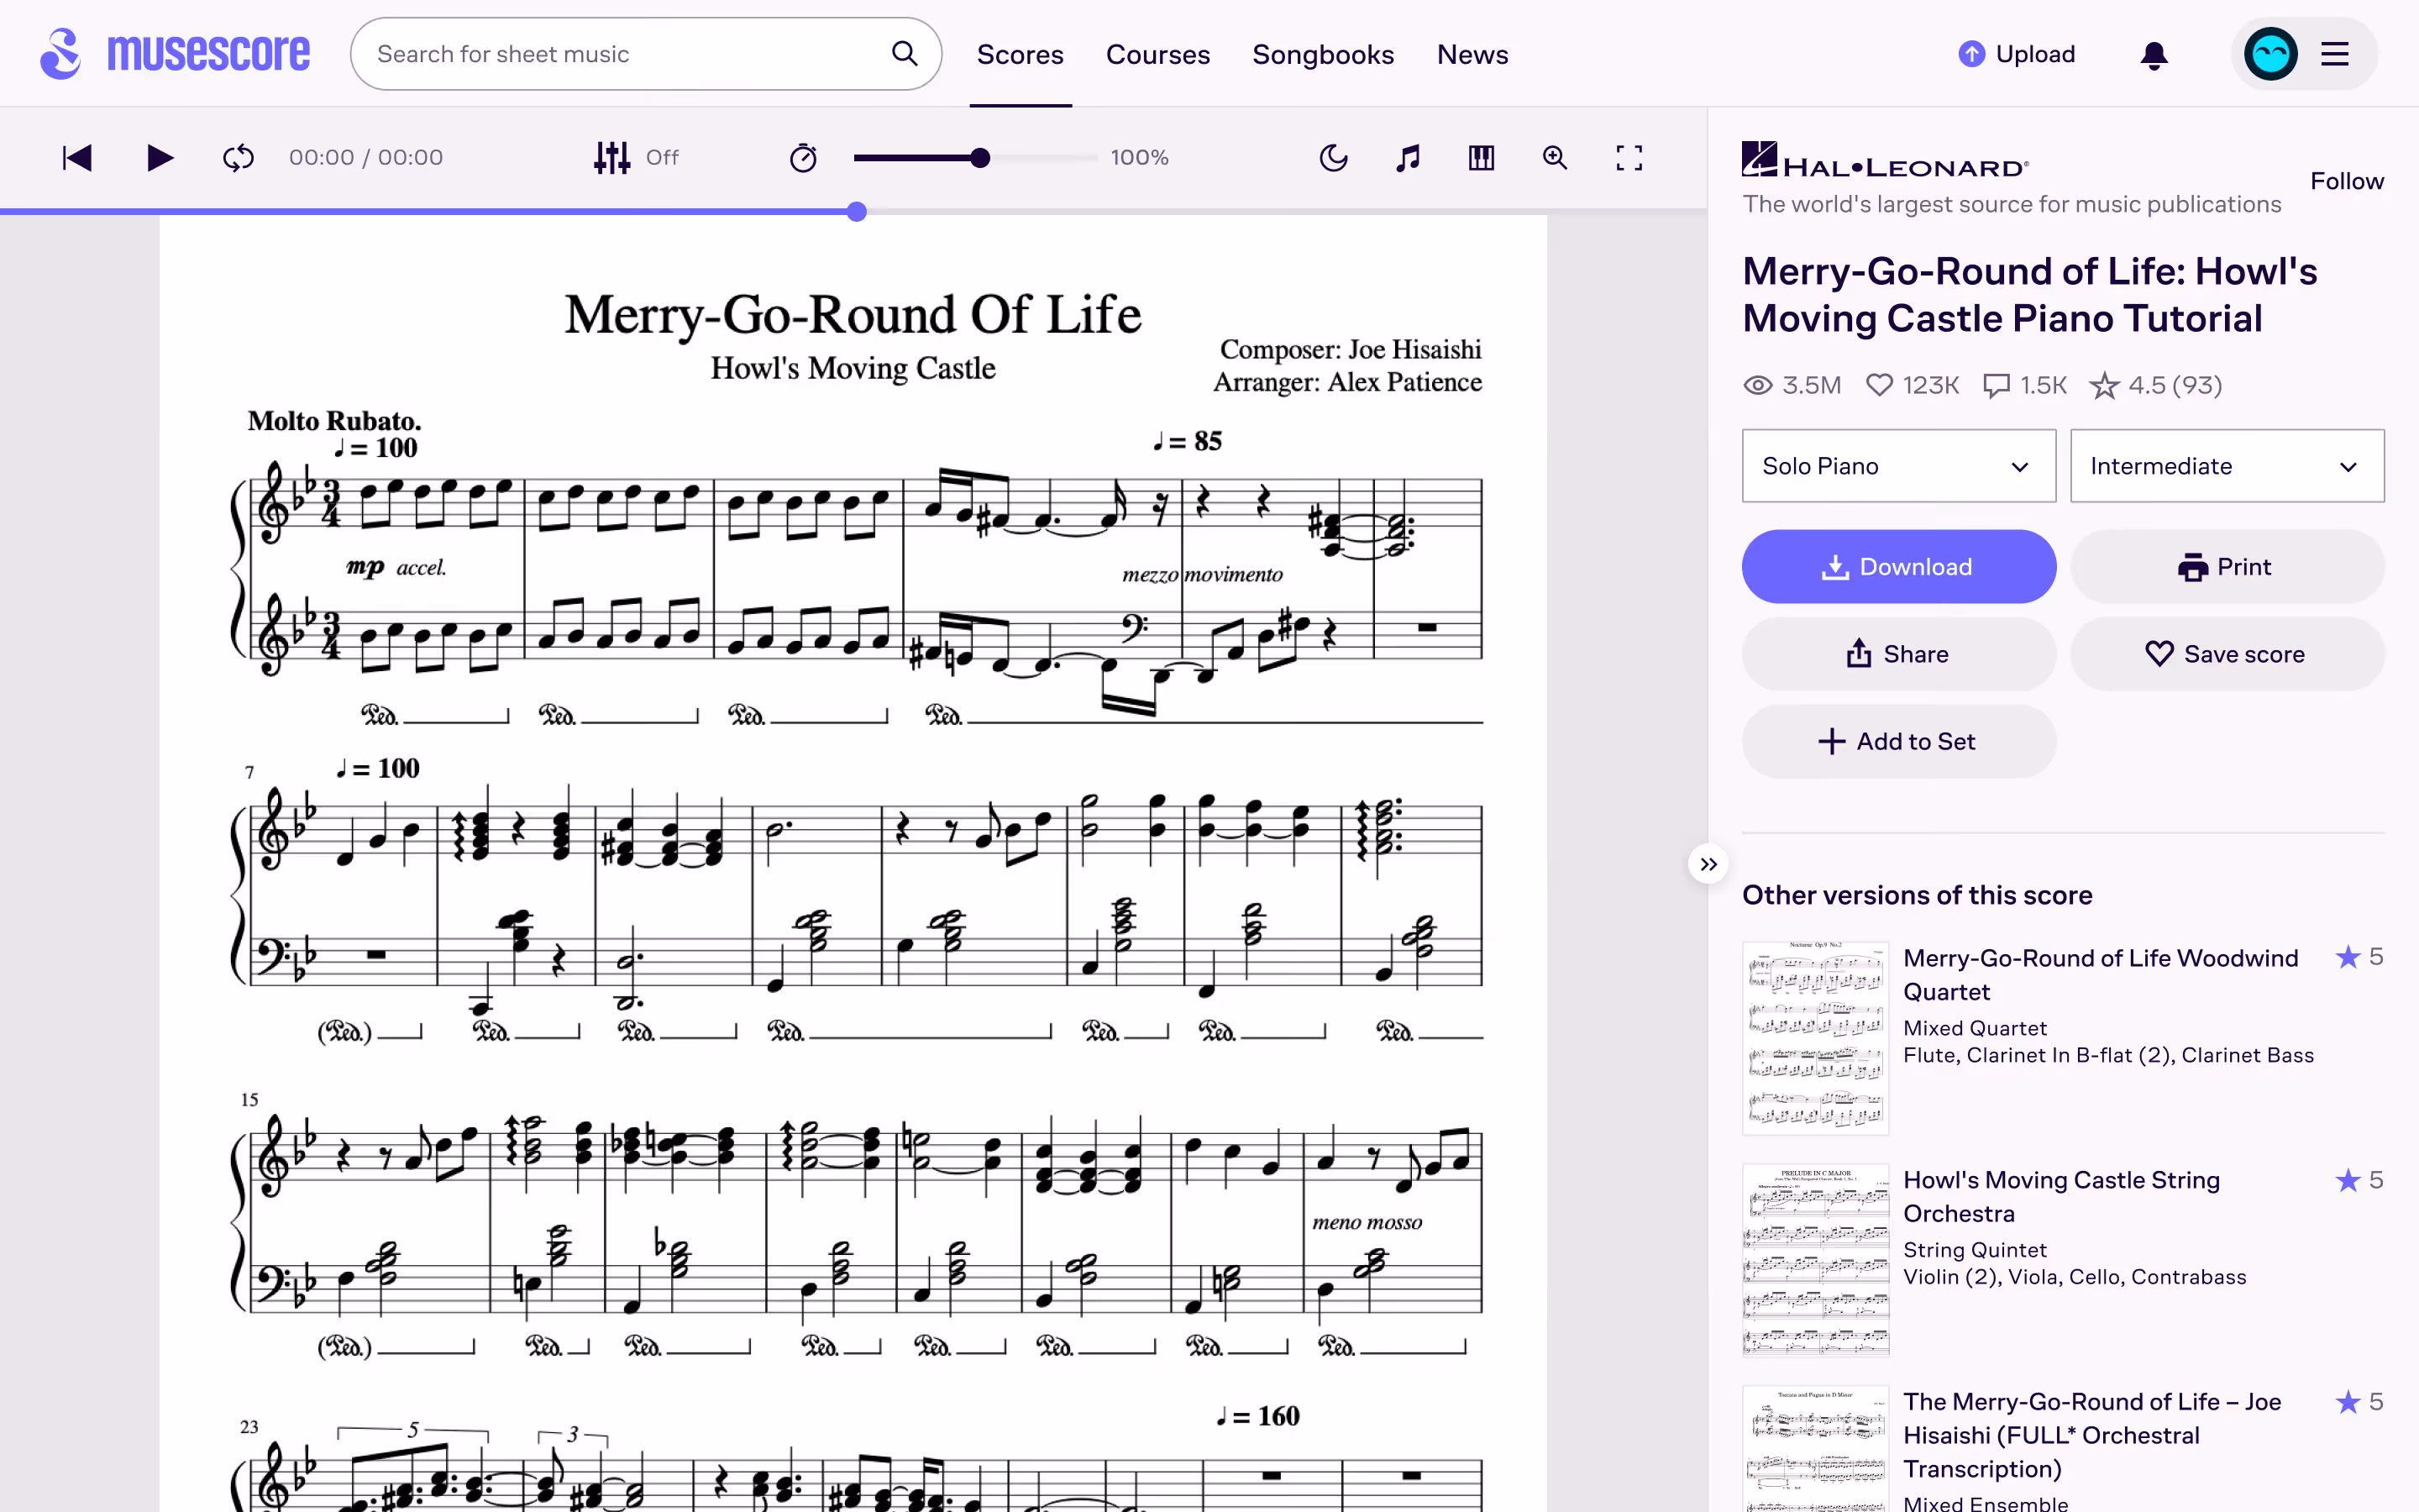Open the Intermediate difficulty dropdown
The height and width of the screenshot is (1512, 2419).
(2227, 466)
